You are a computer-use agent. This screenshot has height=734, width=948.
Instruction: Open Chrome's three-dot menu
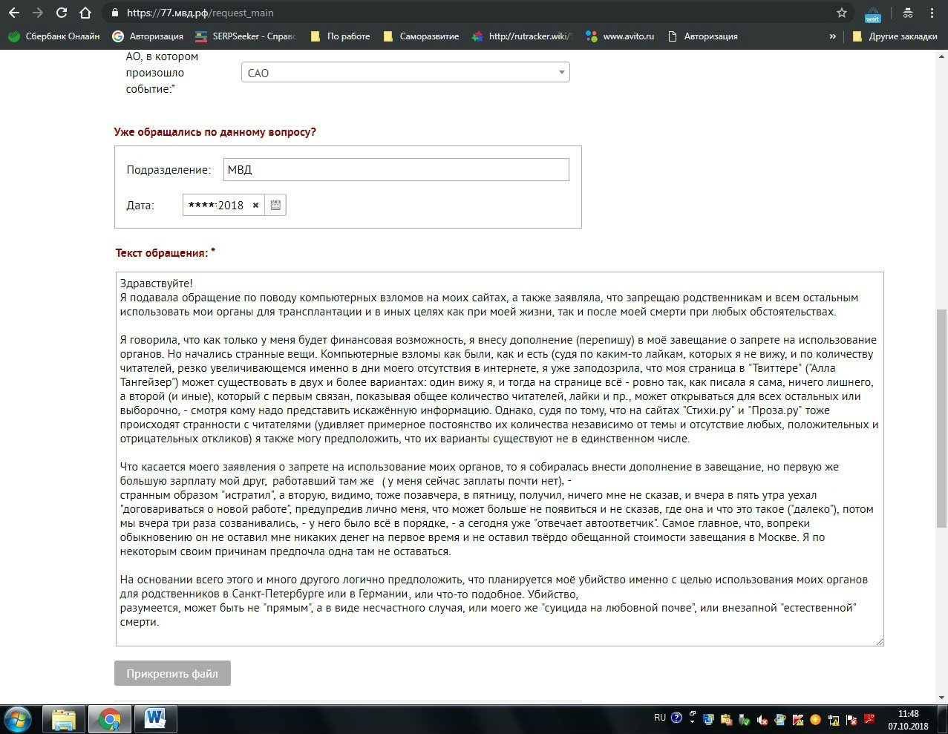pyautogui.click(x=932, y=13)
